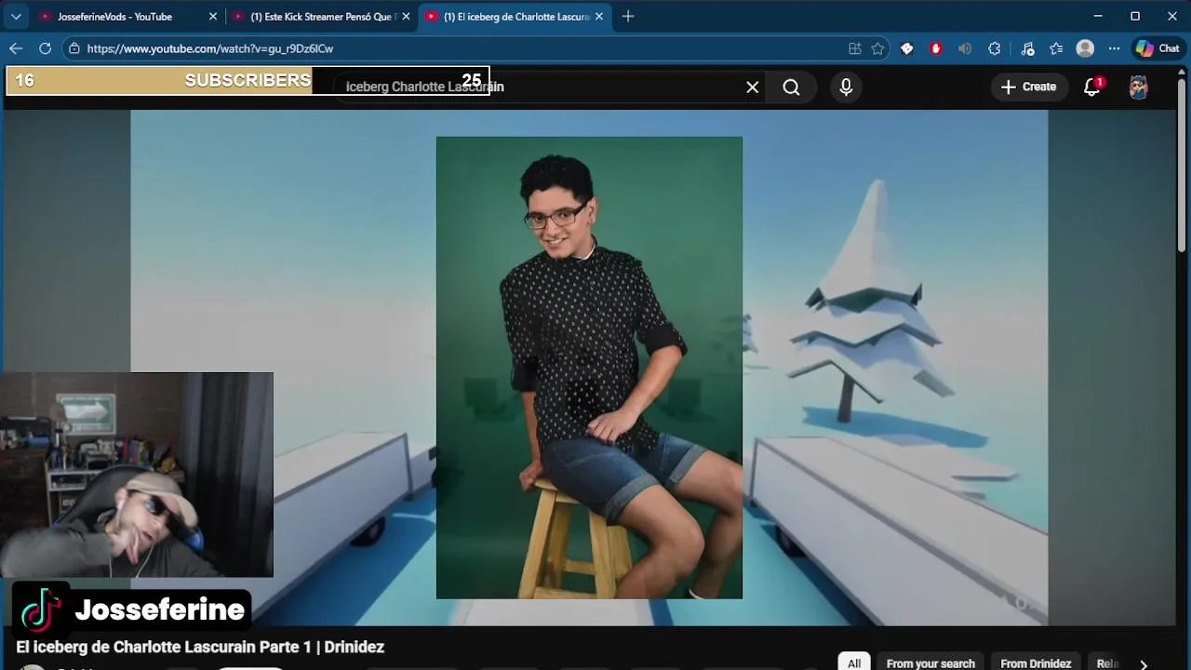Start voice search with microphone
This screenshot has width=1191, height=670.
coord(846,87)
